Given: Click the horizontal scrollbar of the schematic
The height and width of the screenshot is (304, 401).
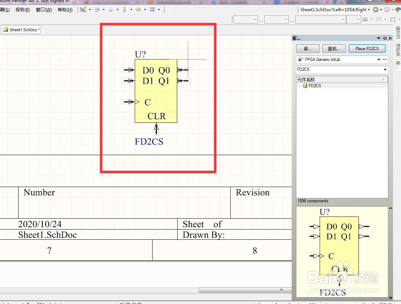Looking at the screenshot, I should [245, 290].
